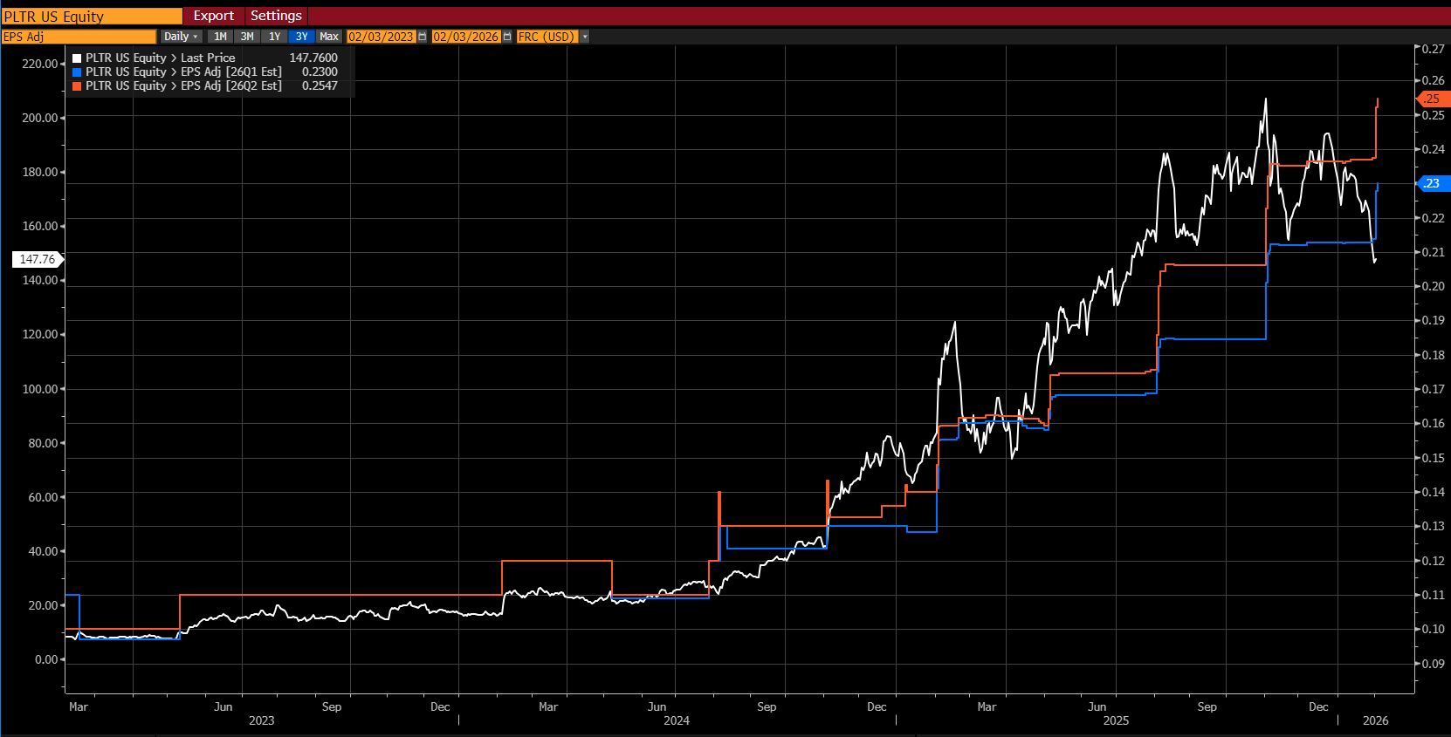Click the 0.09 EPS axis label
The image size is (1451, 737).
point(1433,664)
